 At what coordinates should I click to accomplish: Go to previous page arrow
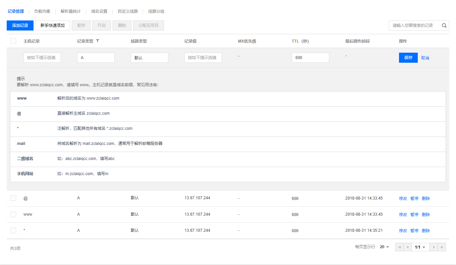[x=407, y=247]
